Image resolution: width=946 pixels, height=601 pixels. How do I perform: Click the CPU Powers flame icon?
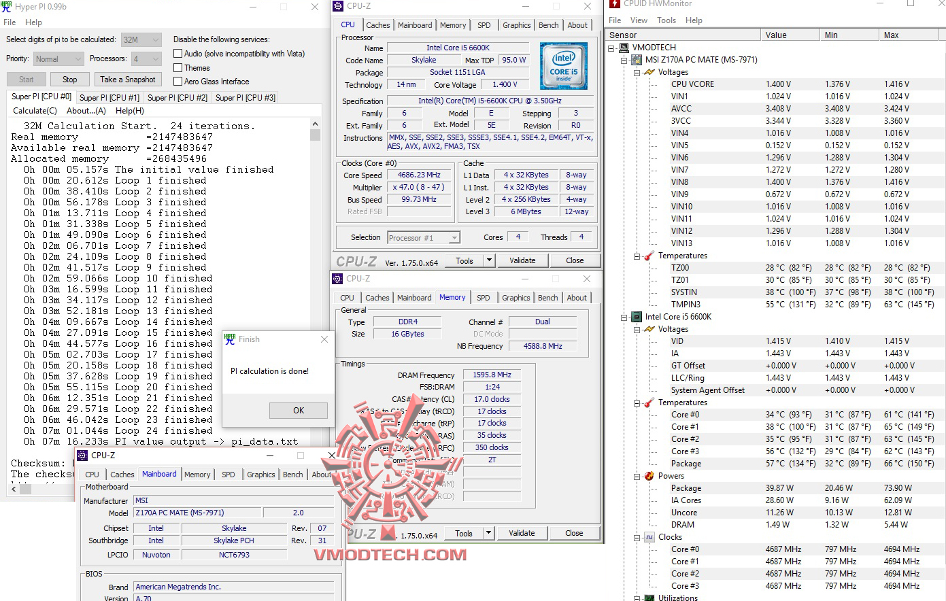click(649, 476)
